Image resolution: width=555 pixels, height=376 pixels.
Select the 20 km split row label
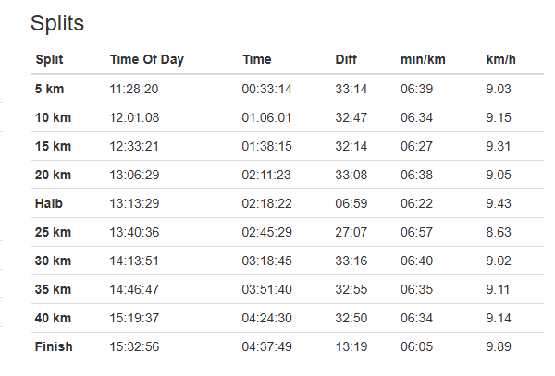(53, 175)
